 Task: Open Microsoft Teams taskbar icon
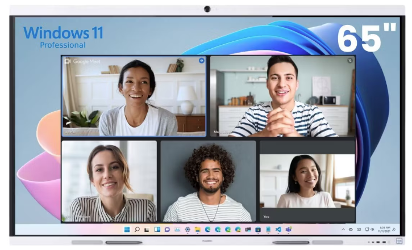coord(288,230)
